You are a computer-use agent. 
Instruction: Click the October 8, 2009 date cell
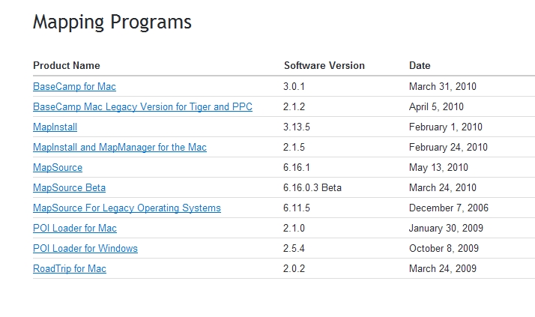point(444,248)
